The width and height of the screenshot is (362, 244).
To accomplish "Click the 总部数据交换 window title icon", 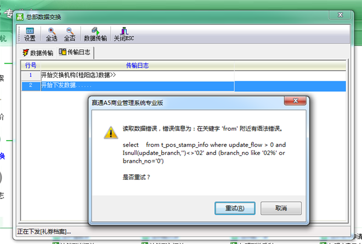I will tap(20, 16).
